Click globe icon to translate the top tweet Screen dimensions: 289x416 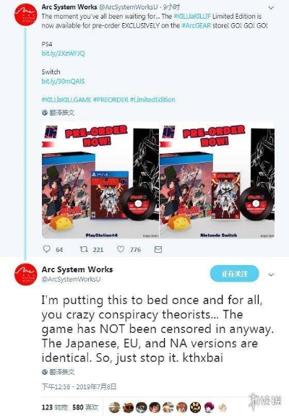pos(45,113)
